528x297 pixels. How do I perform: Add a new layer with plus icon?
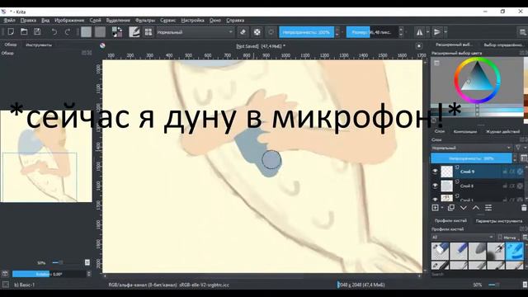pyautogui.click(x=435, y=208)
